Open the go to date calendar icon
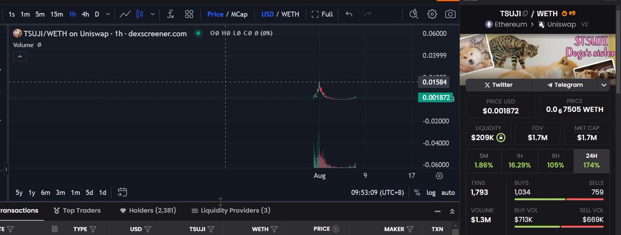The image size is (621, 235). (122, 193)
